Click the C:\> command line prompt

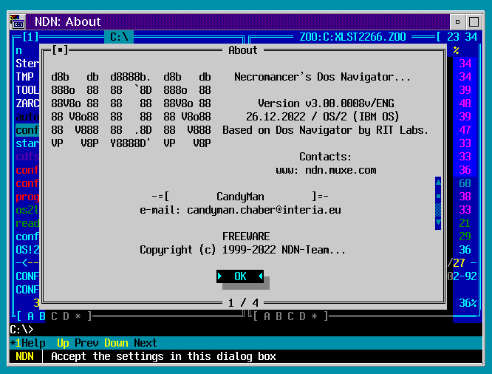pos(21,330)
